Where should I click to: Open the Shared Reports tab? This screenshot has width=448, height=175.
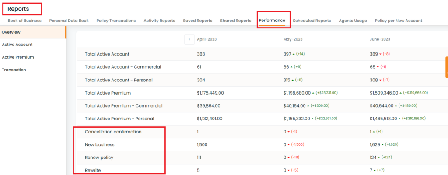236,21
